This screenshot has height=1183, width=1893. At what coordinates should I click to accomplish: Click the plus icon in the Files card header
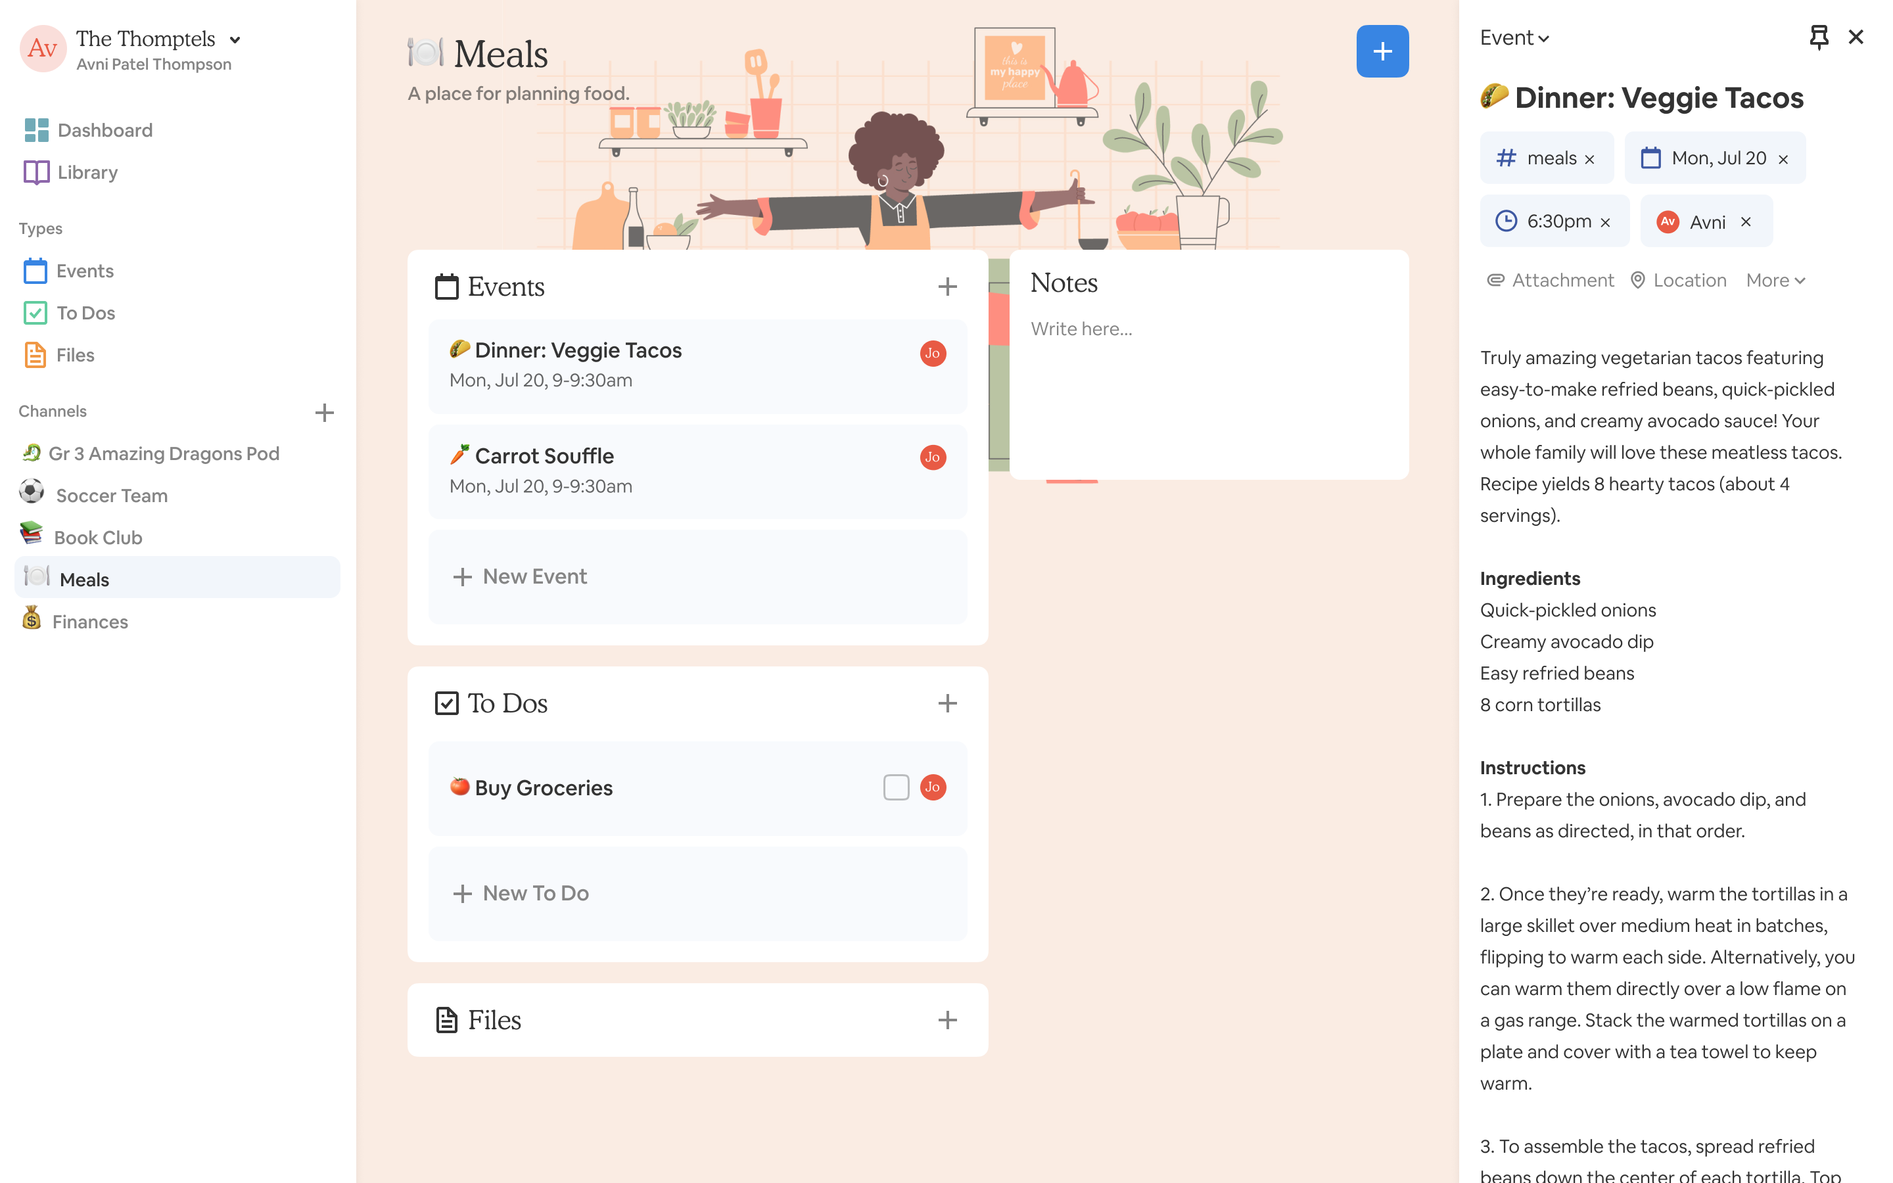(947, 1020)
